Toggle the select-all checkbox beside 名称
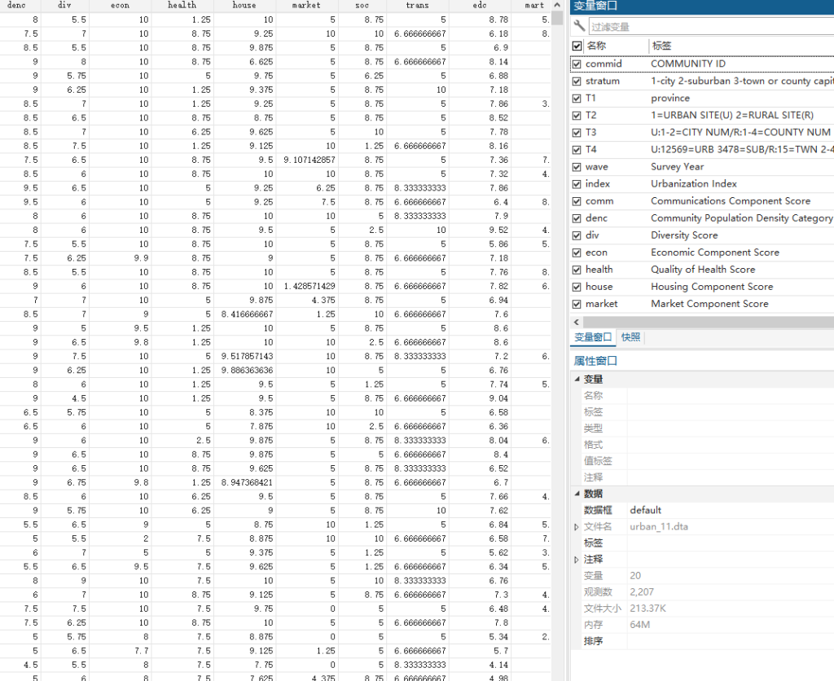The width and height of the screenshot is (834, 681). click(577, 46)
